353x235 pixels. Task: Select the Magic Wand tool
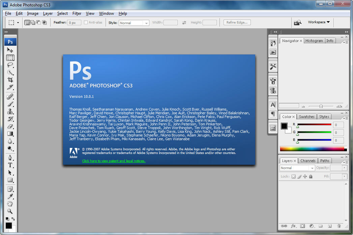tap(10, 73)
